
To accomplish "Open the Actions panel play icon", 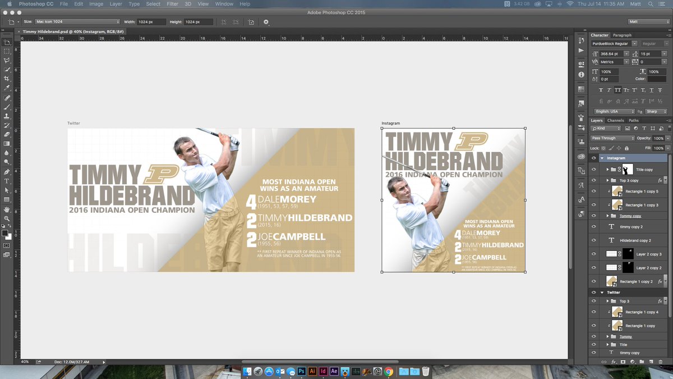I will coord(581,50).
